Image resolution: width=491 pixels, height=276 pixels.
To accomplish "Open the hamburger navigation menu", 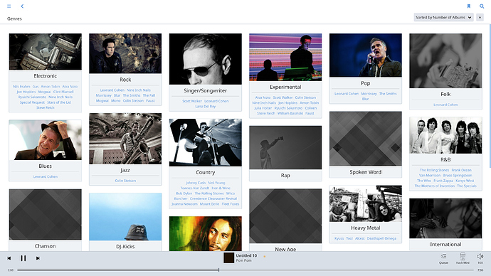I will [9, 6].
